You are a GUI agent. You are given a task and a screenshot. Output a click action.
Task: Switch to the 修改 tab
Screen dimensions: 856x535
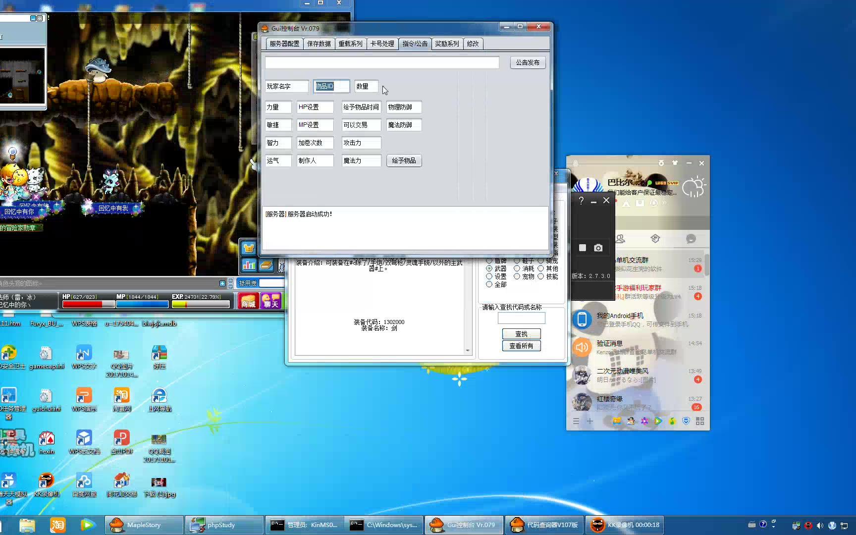(x=473, y=44)
